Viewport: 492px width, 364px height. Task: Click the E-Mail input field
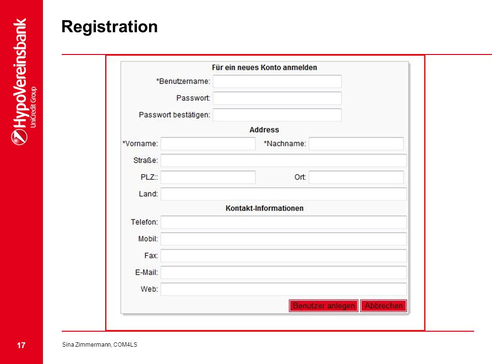(284, 272)
